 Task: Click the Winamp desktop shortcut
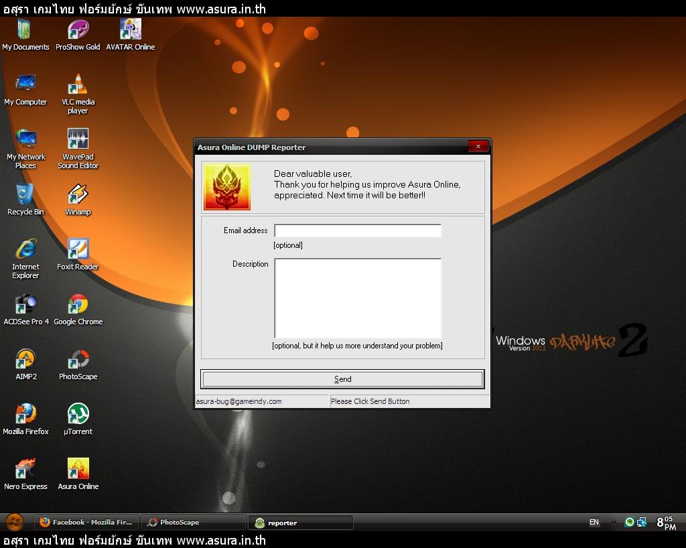click(x=78, y=200)
